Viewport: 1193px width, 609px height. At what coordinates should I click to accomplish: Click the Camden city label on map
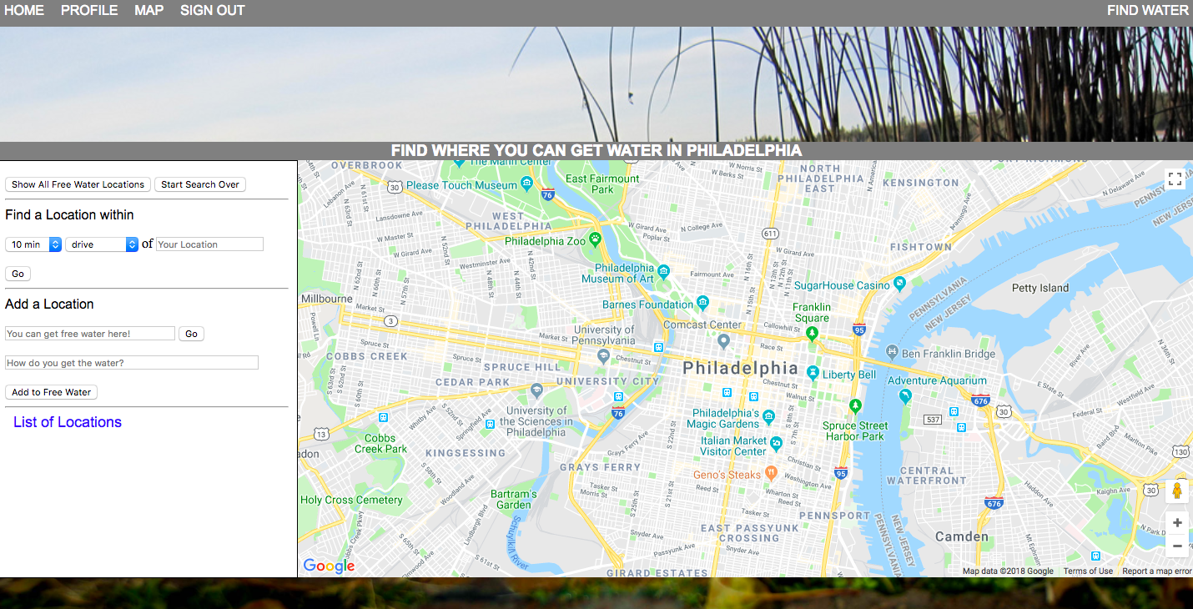(961, 536)
